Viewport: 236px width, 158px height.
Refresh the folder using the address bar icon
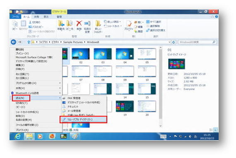coord(173,42)
